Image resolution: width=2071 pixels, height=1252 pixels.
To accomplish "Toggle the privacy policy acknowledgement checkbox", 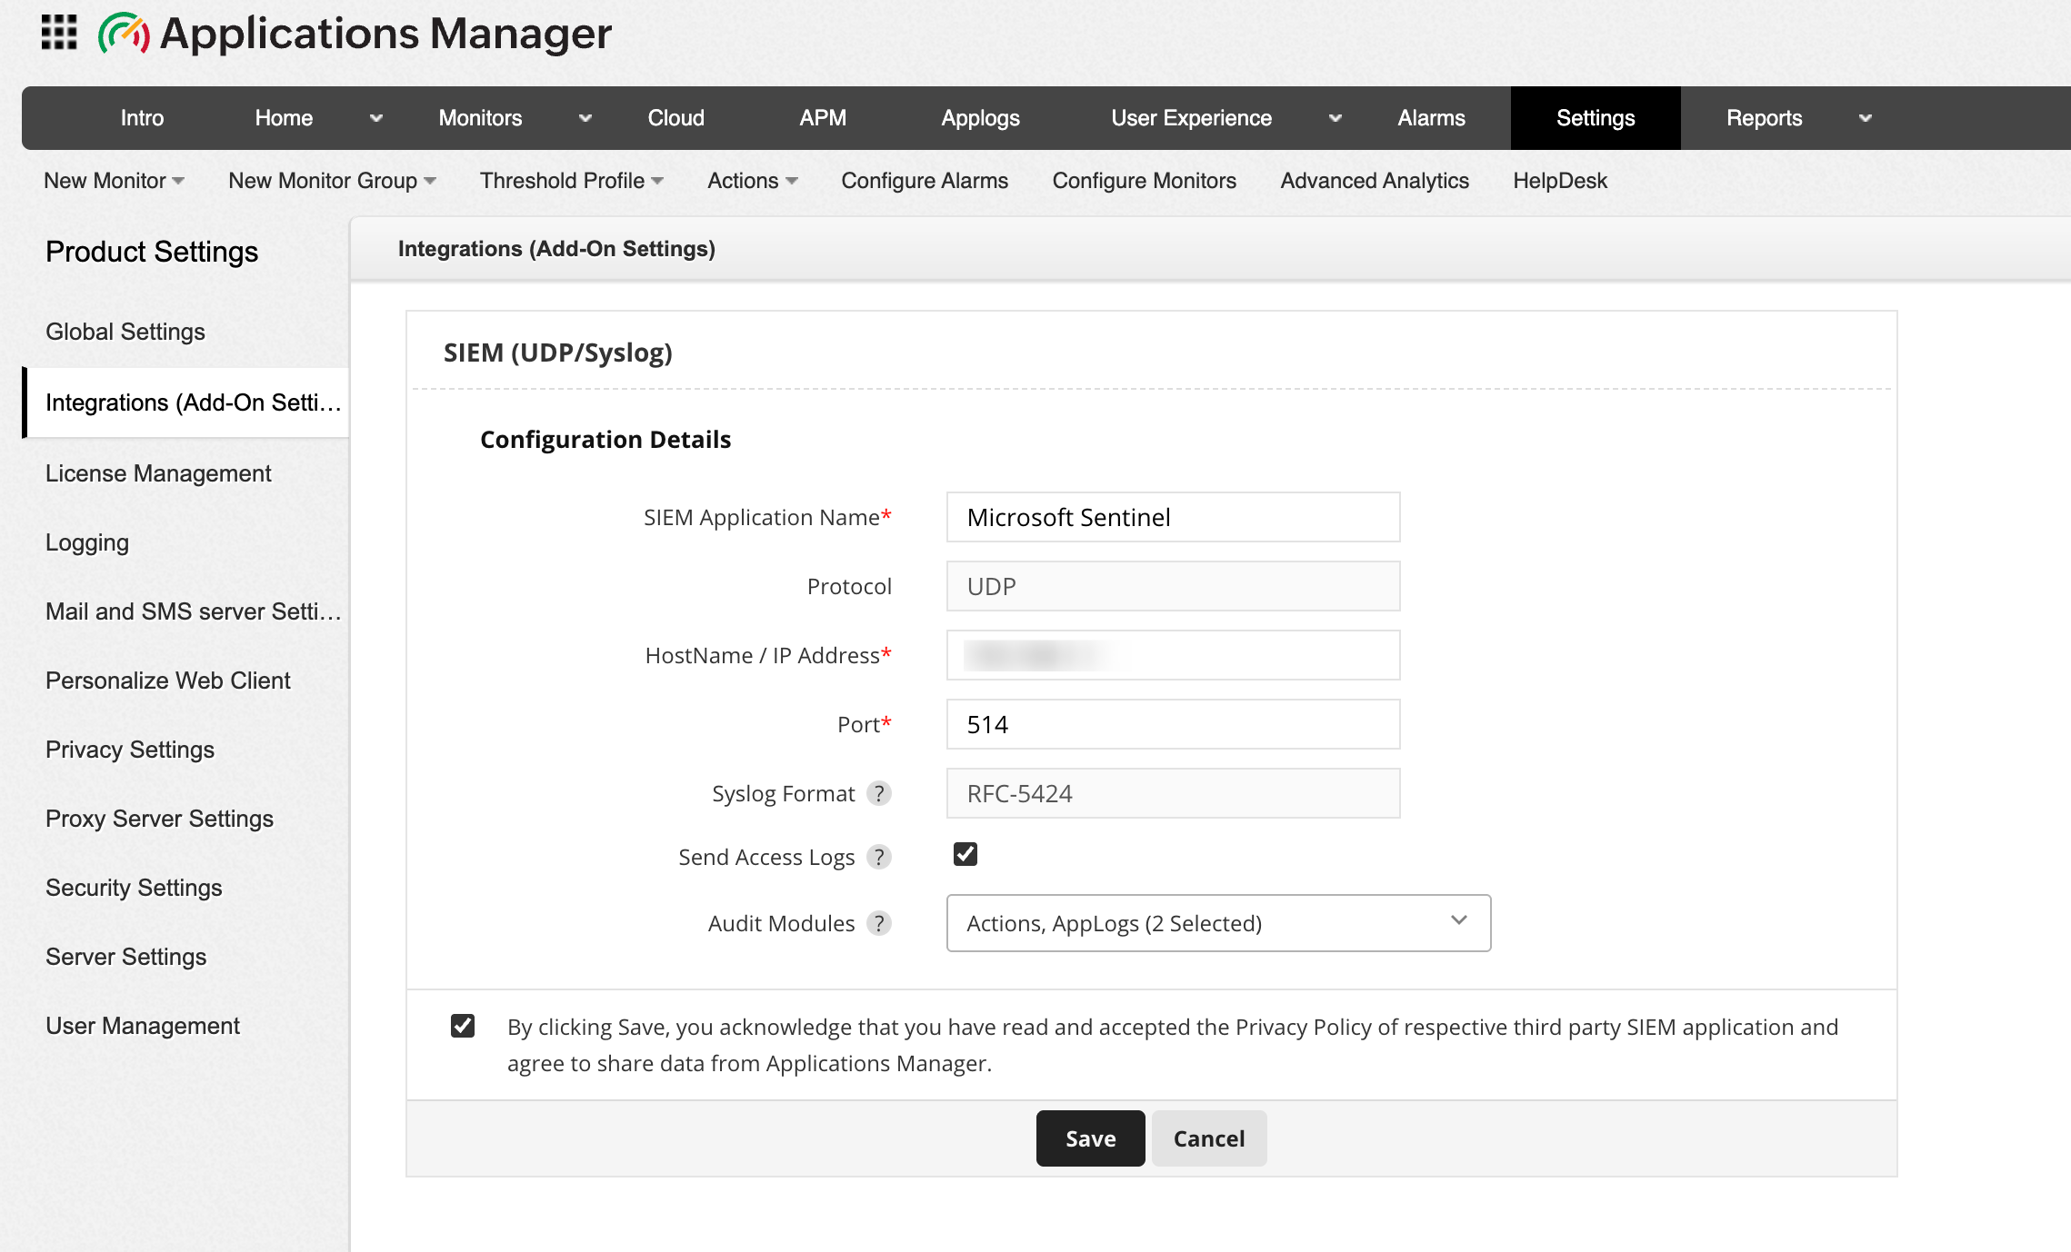I will point(463,1026).
